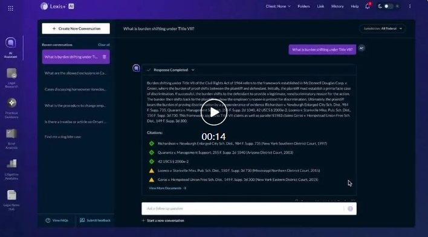Open the Folders menu item

click(303, 6)
